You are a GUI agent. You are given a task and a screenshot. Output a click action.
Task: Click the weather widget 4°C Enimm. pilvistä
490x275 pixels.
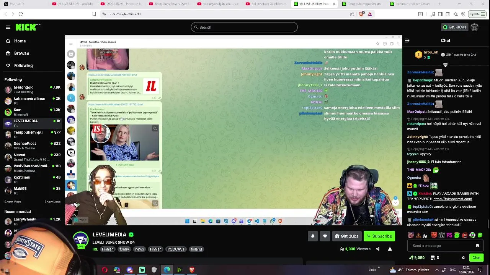[410, 270]
